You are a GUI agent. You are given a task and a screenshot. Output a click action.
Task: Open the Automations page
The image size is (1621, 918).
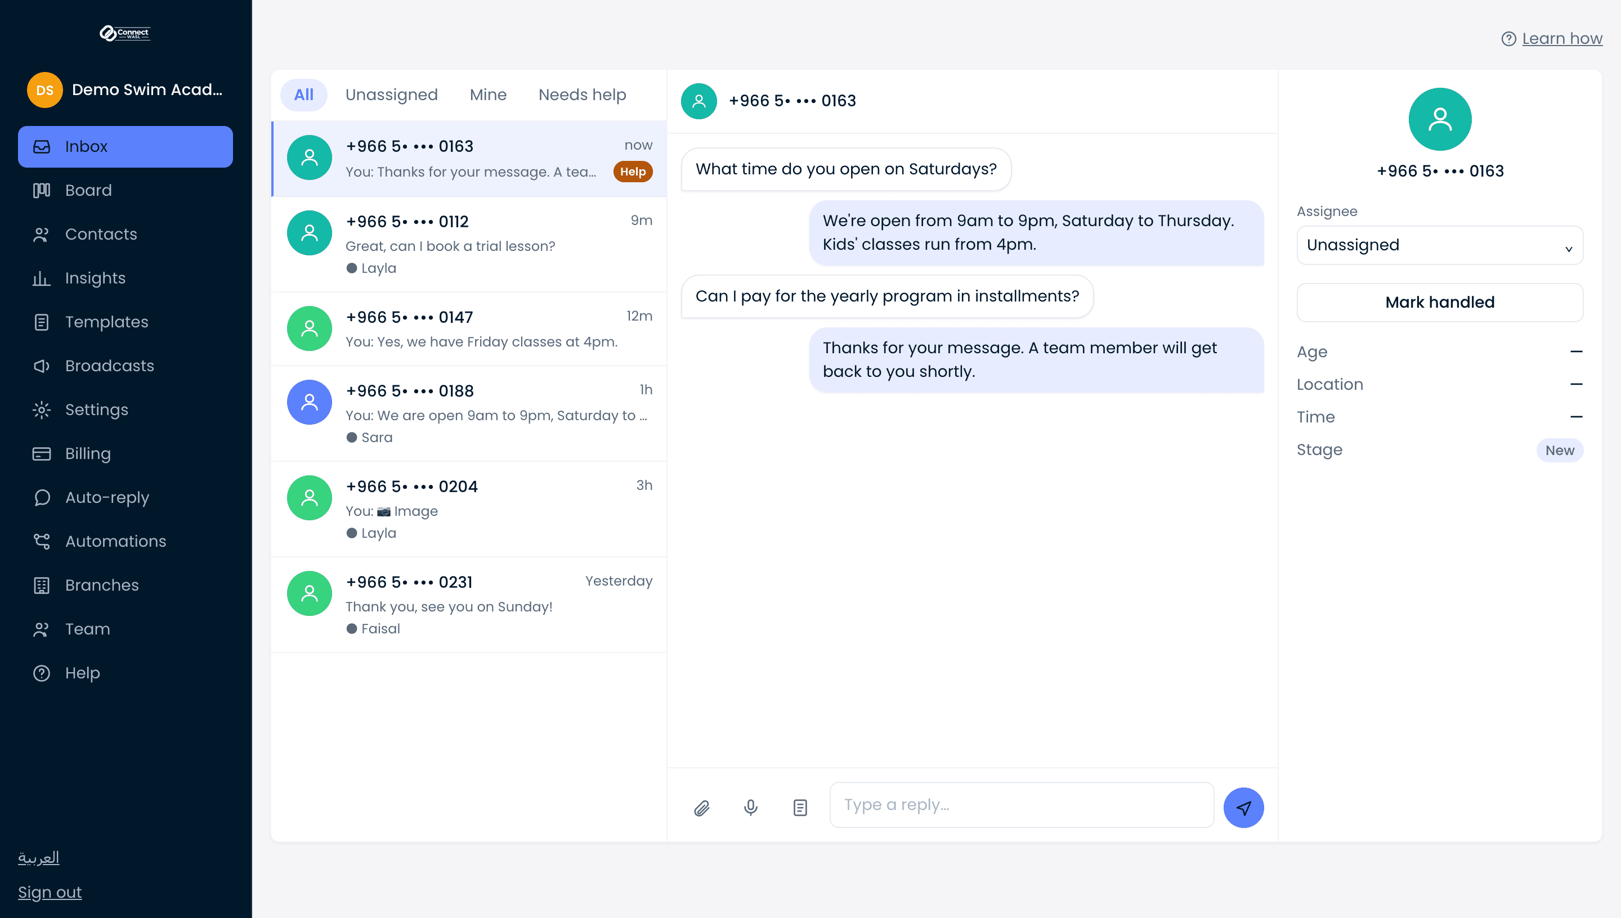(125, 541)
